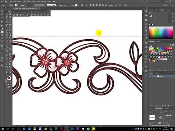Screen dimensions: 175x131
Task: Select the layer row in the Layers panel
Action: 161,76
